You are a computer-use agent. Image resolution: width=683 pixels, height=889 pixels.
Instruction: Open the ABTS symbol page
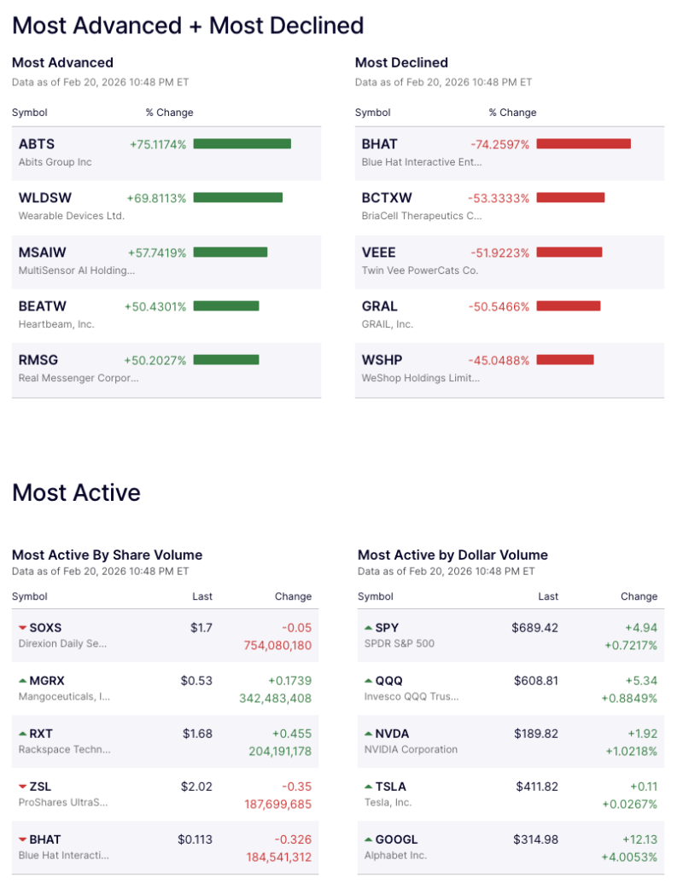36,144
